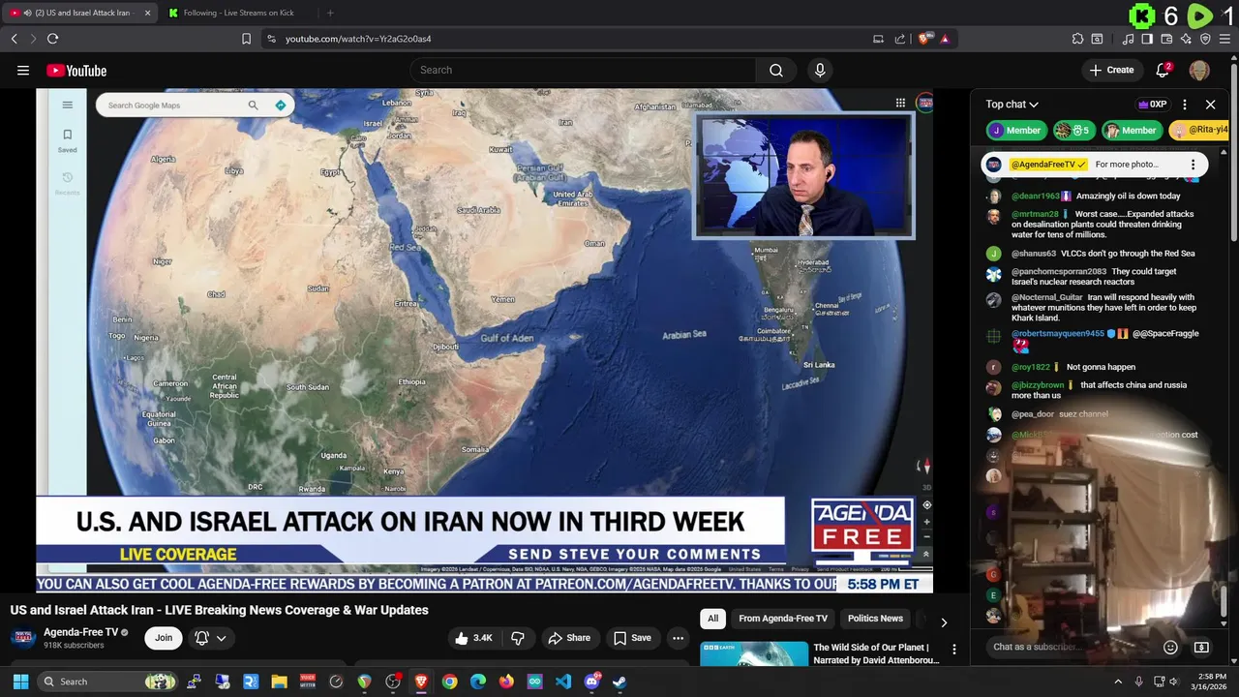Open the Agenda-Free TV channel link
This screenshot has height=697, width=1239.
(x=80, y=632)
